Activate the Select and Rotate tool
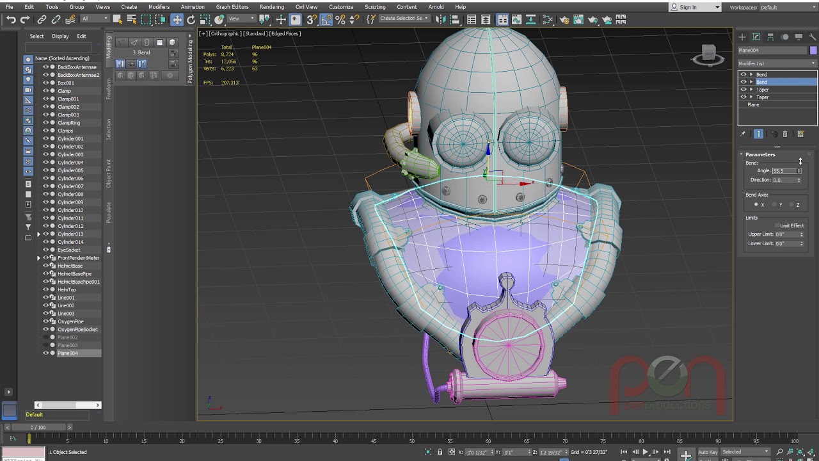 (x=191, y=19)
